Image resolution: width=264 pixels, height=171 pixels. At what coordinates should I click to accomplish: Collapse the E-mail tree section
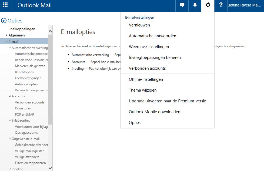[x=7, y=42]
